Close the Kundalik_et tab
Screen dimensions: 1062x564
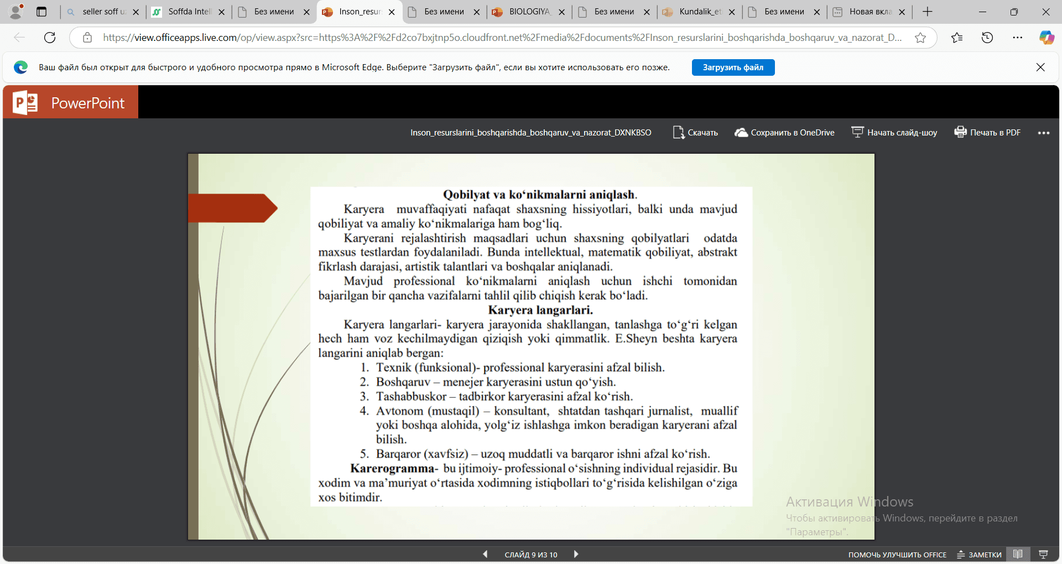point(732,12)
